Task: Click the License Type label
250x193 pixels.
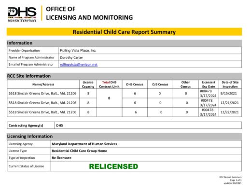Action: point(17,151)
